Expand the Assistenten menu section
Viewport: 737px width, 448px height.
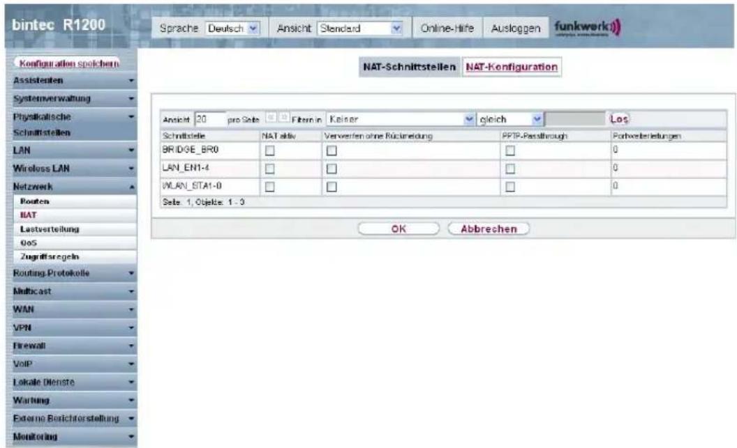click(74, 81)
